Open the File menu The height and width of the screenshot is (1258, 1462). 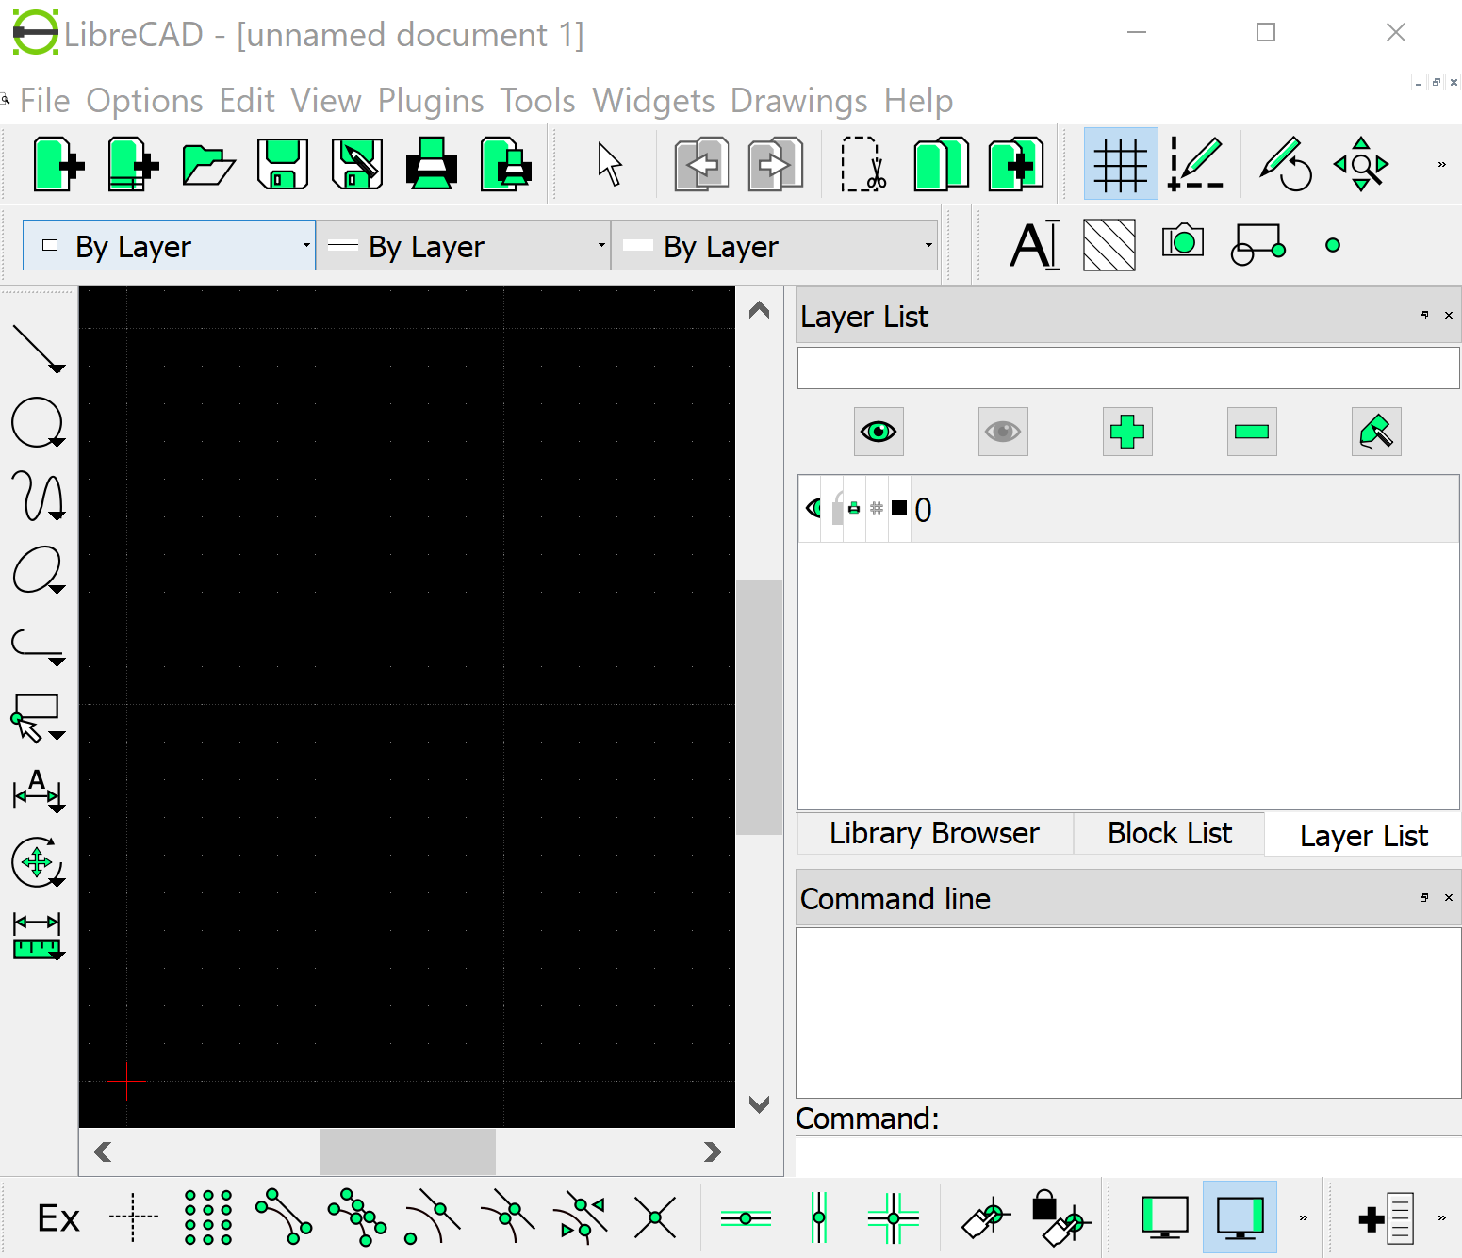click(45, 101)
